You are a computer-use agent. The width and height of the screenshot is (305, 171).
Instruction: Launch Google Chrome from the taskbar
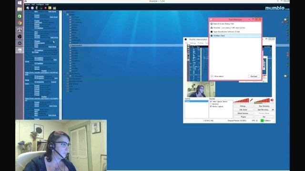[x=20, y=23]
